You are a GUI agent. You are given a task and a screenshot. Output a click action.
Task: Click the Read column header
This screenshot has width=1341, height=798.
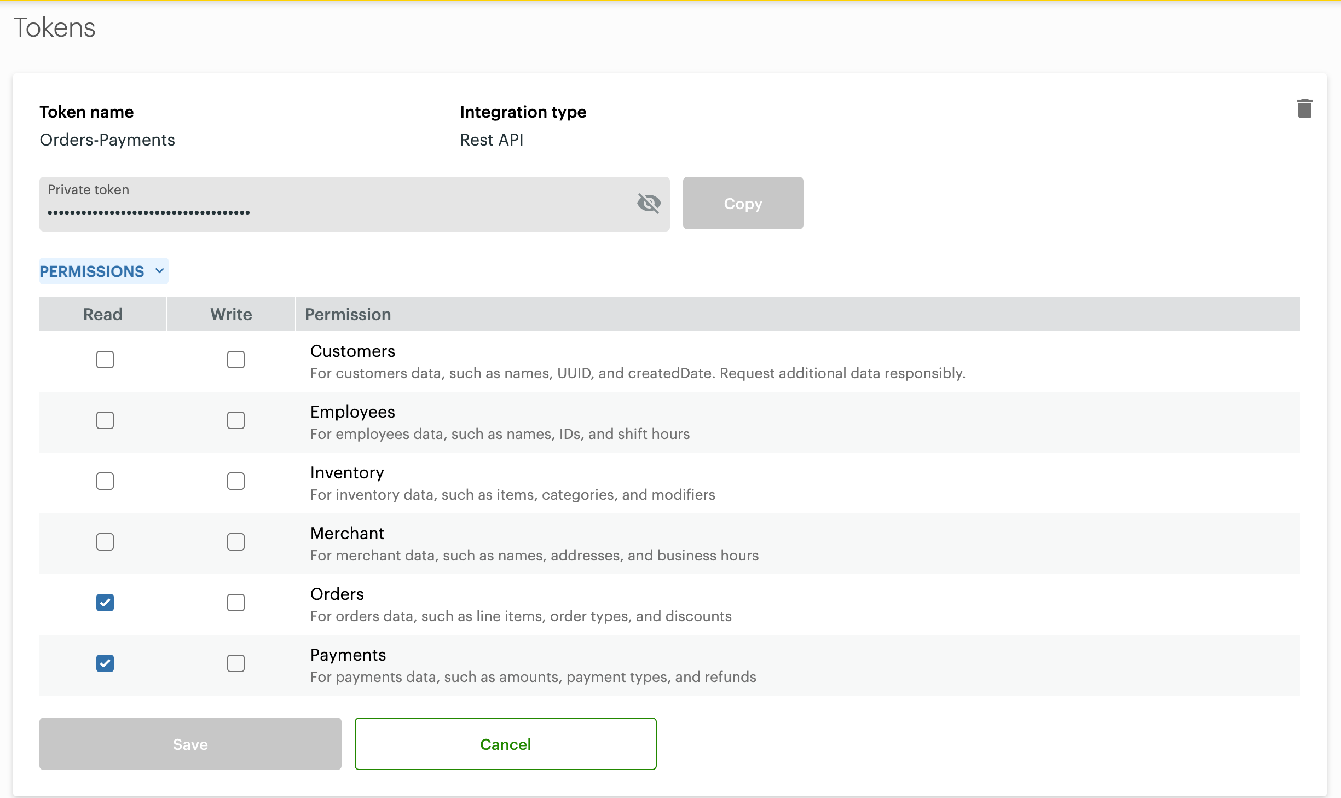point(102,314)
